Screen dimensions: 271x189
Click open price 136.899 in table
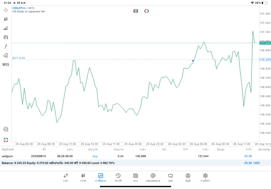[141, 156]
